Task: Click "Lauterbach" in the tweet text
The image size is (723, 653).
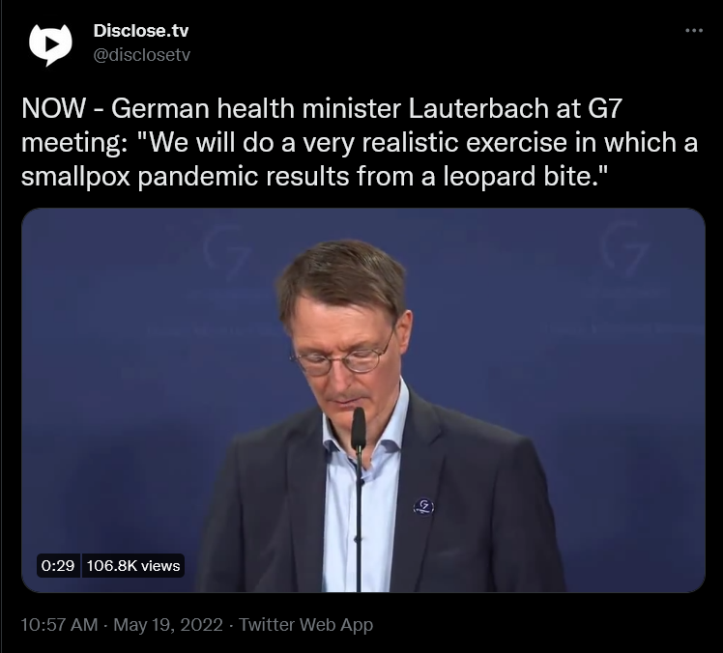Action: pyautogui.click(x=477, y=108)
